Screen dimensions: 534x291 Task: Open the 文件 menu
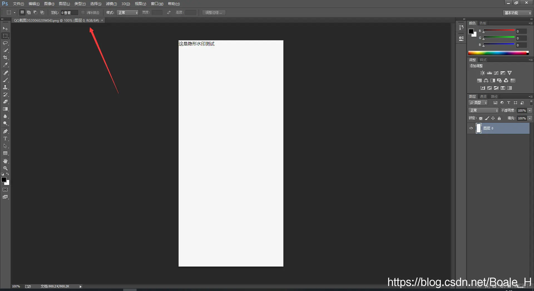coord(18,4)
